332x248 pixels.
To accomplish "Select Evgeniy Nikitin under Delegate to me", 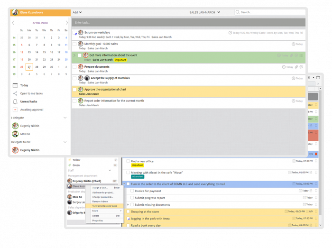I will pyautogui.click(x=30, y=150).
